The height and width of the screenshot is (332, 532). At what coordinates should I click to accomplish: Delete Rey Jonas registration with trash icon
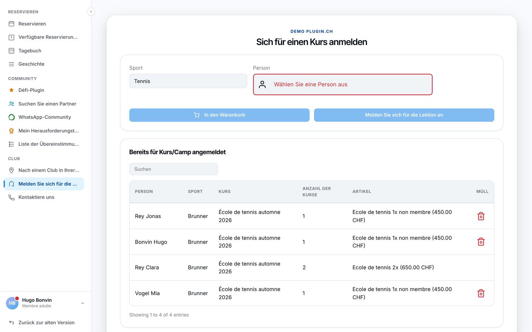pos(481,216)
